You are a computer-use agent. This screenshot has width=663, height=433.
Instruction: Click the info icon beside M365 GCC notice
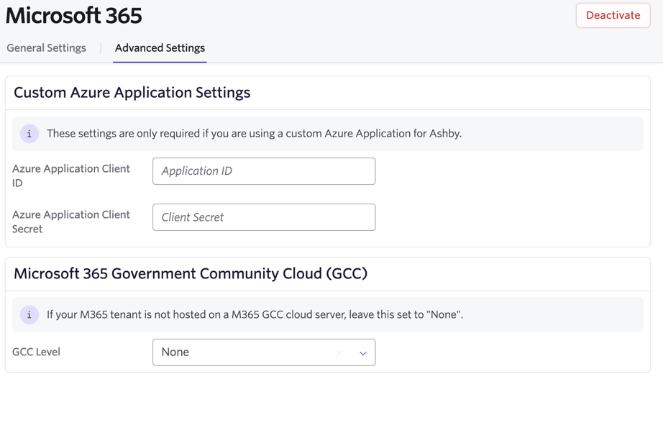point(29,314)
